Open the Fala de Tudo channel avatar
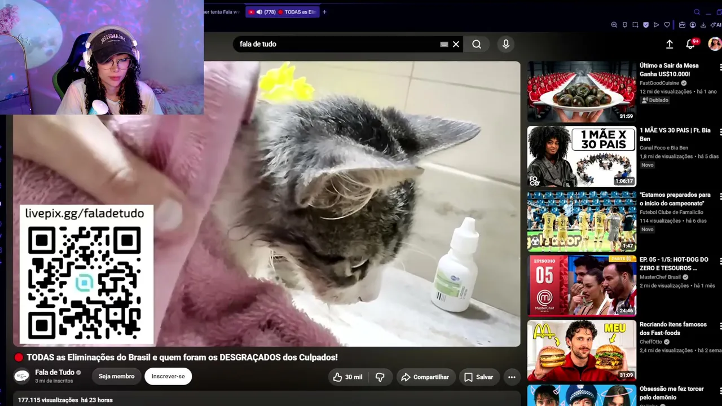The image size is (722, 406). (22, 376)
